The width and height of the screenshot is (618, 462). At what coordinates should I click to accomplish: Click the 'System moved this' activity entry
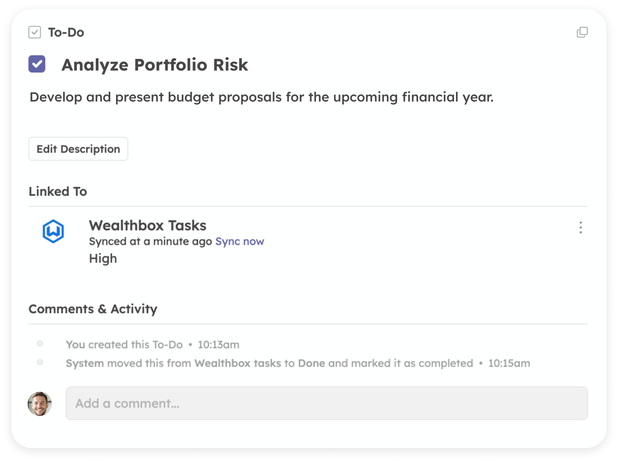pyautogui.click(x=298, y=363)
